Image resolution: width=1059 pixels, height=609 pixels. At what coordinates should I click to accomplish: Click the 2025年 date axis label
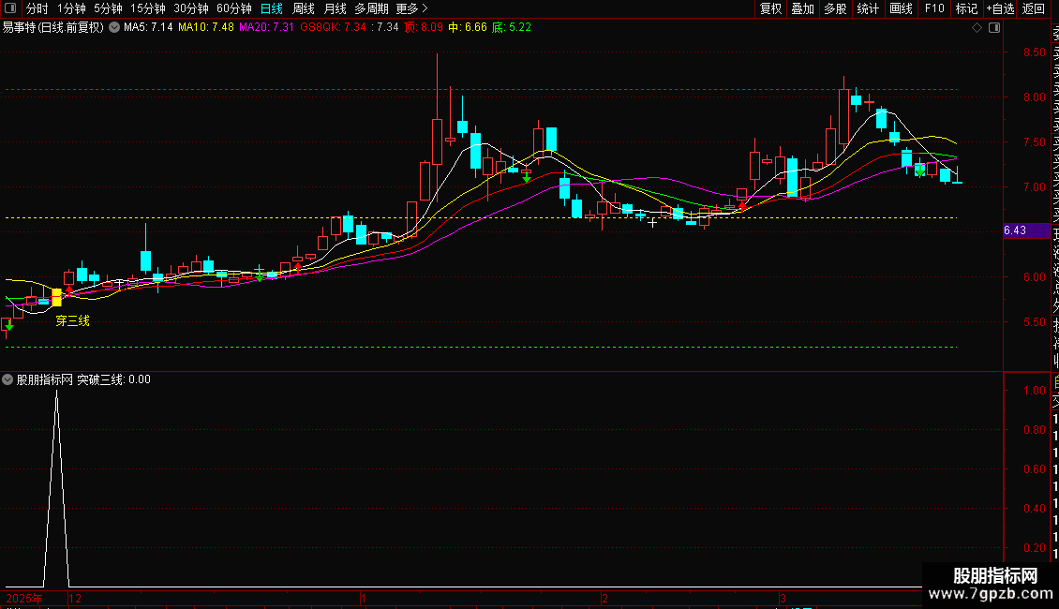point(24,598)
